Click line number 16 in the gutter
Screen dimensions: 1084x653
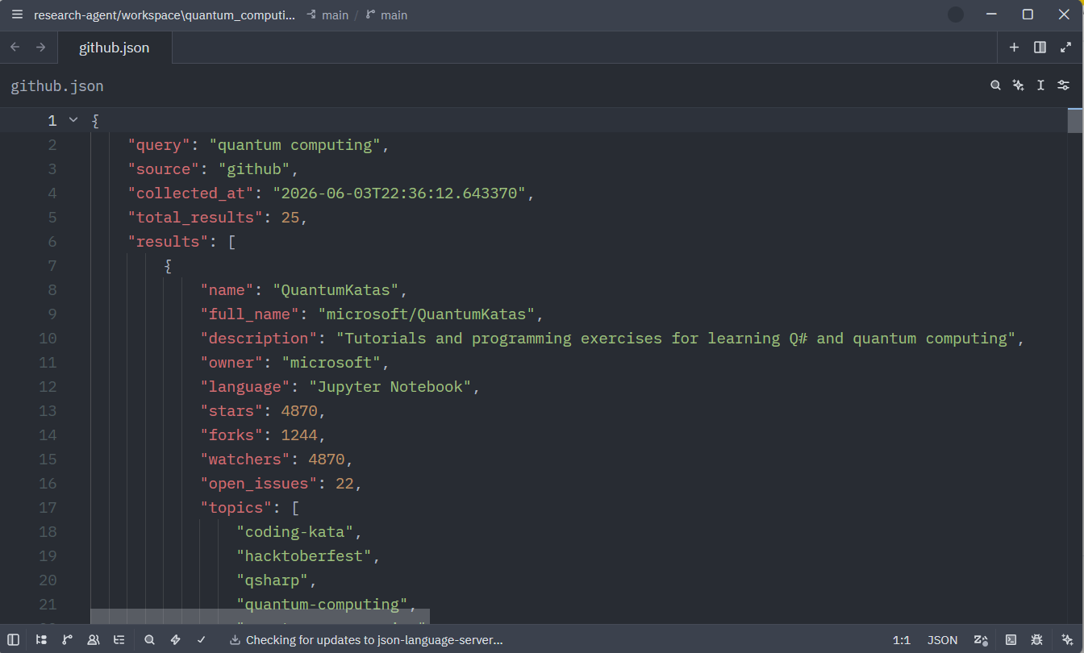(x=48, y=484)
